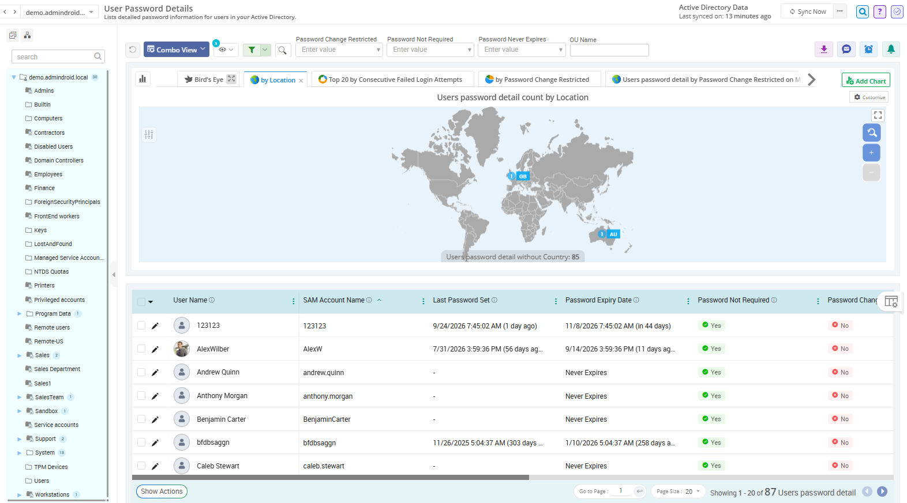Click the download export icon
Viewport: 907px width, 503px height.
[x=824, y=50]
